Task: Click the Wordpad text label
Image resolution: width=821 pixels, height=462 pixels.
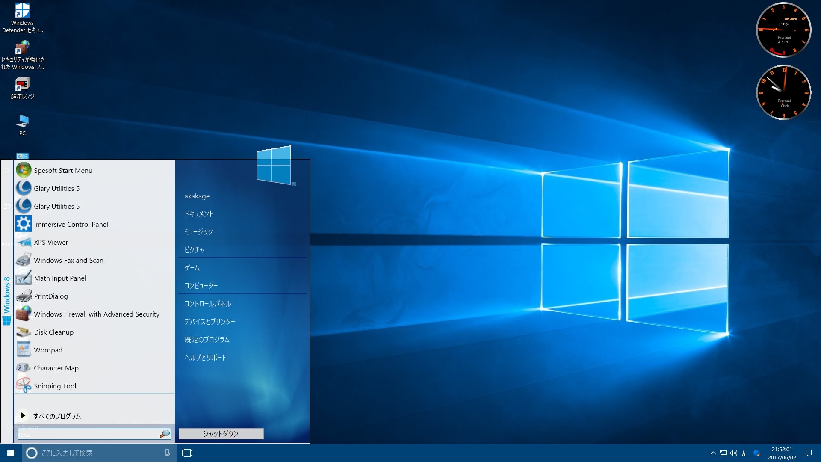Action: (x=48, y=350)
